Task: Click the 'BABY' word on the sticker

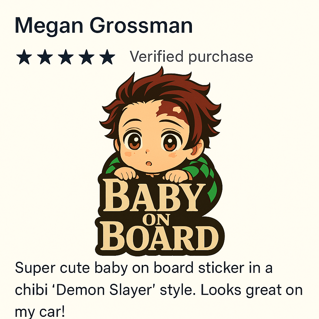Action: (x=153, y=195)
